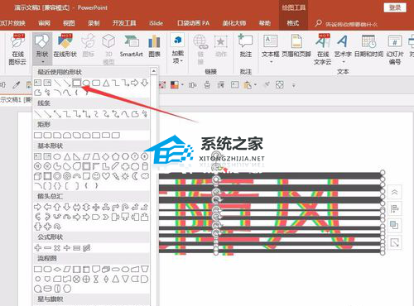Select the eyedropper in quick access toolbar
Image resolution: width=414 pixels, height=306 pixels.
[x=17, y=84]
